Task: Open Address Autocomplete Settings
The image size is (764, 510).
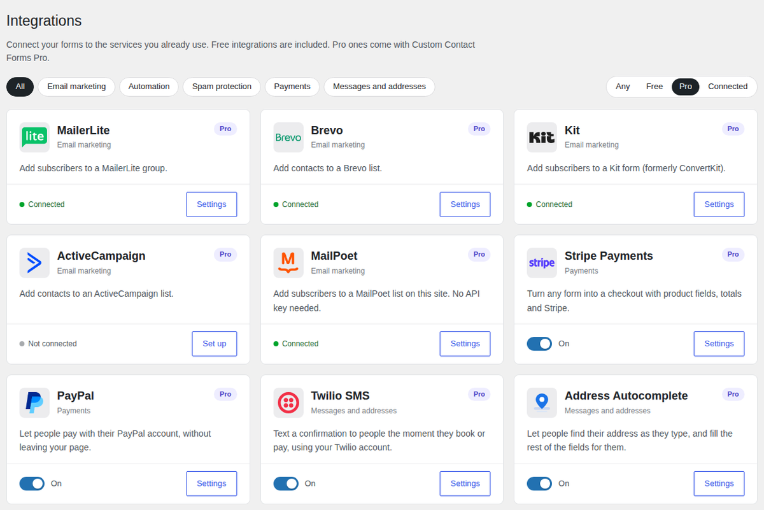Action: click(x=719, y=484)
